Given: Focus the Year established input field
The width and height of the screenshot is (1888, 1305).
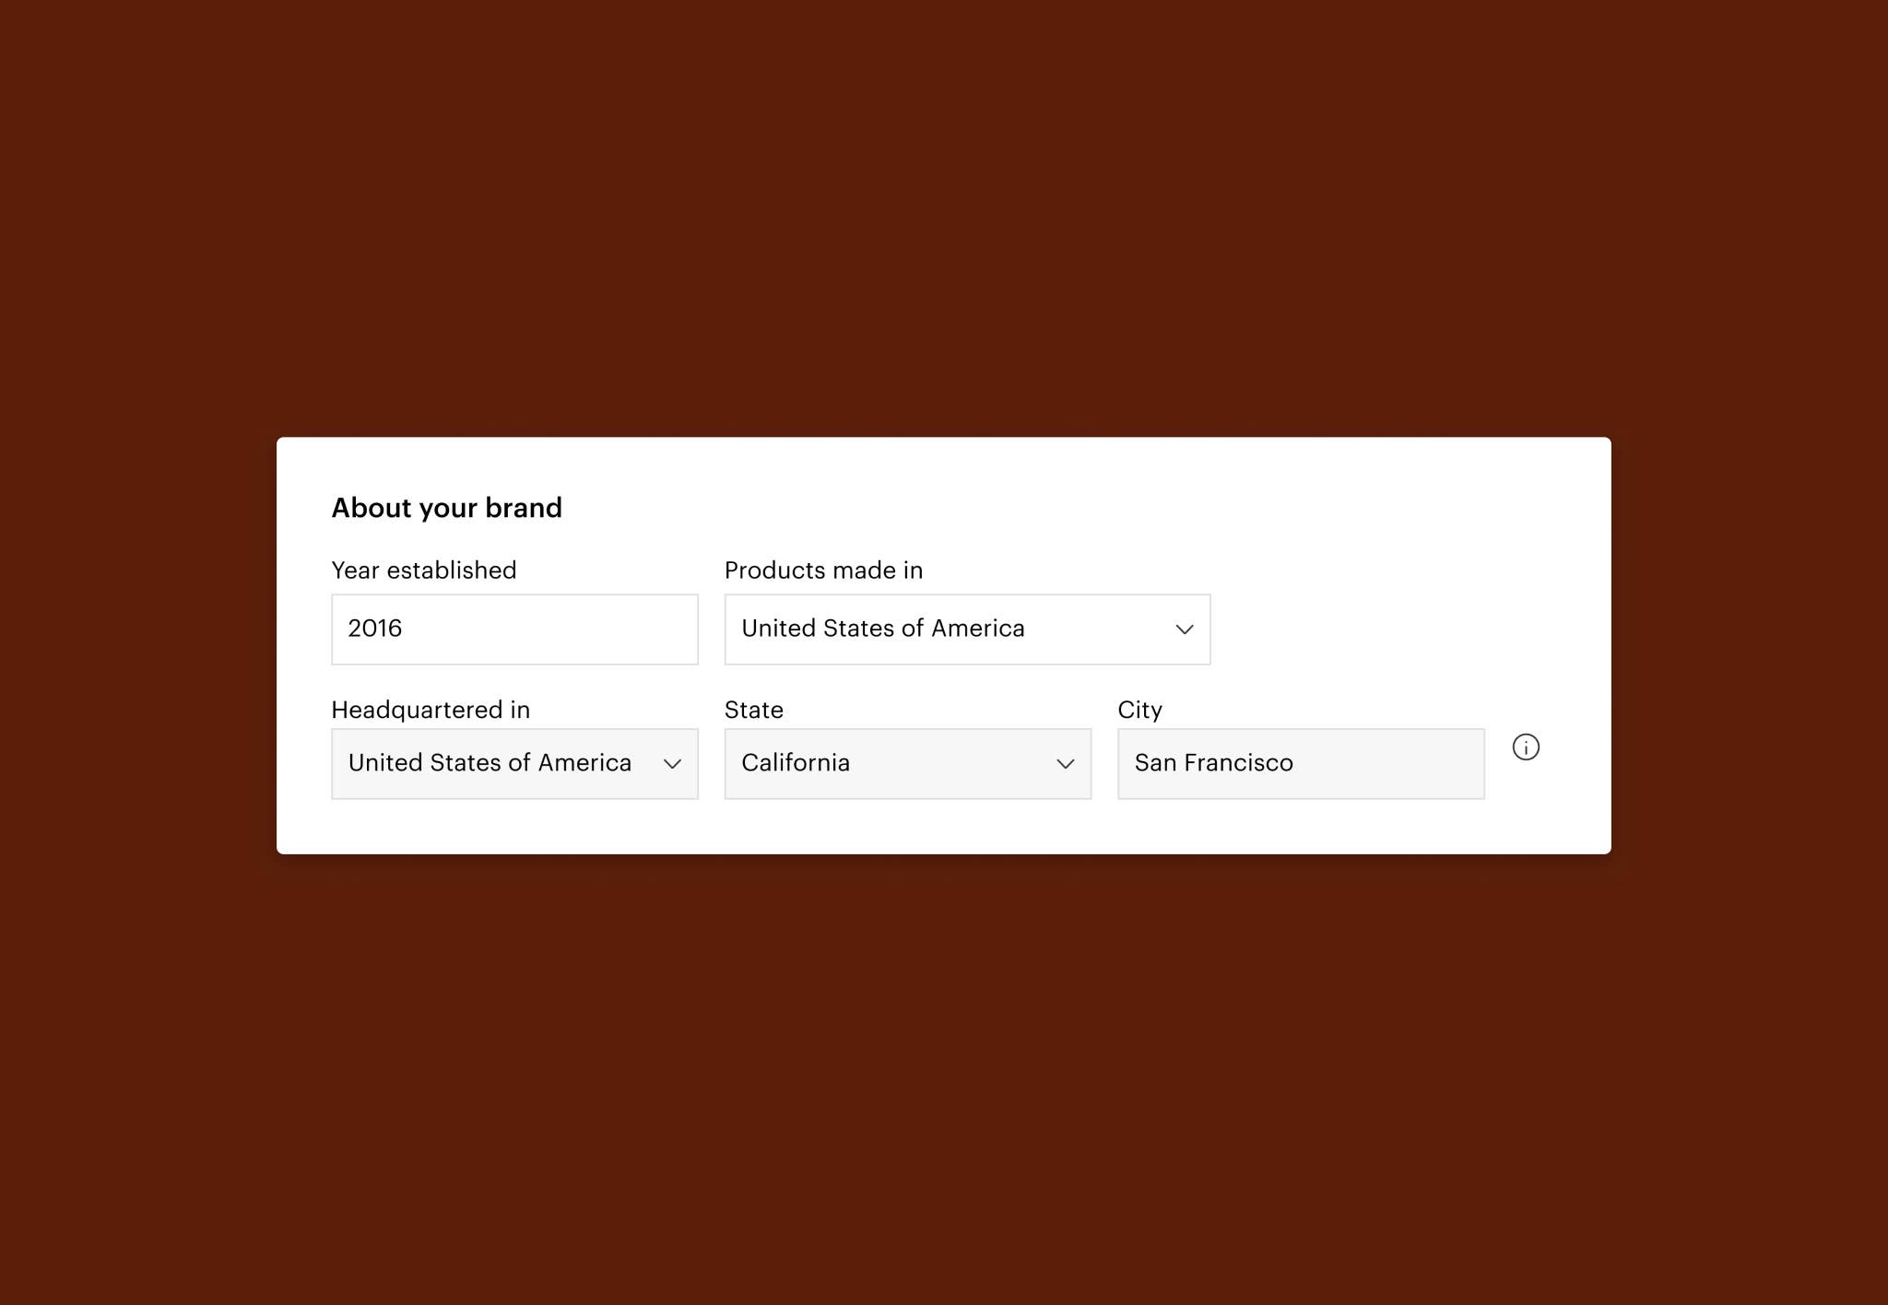Looking at the screenshot, I should click(513, 629).
